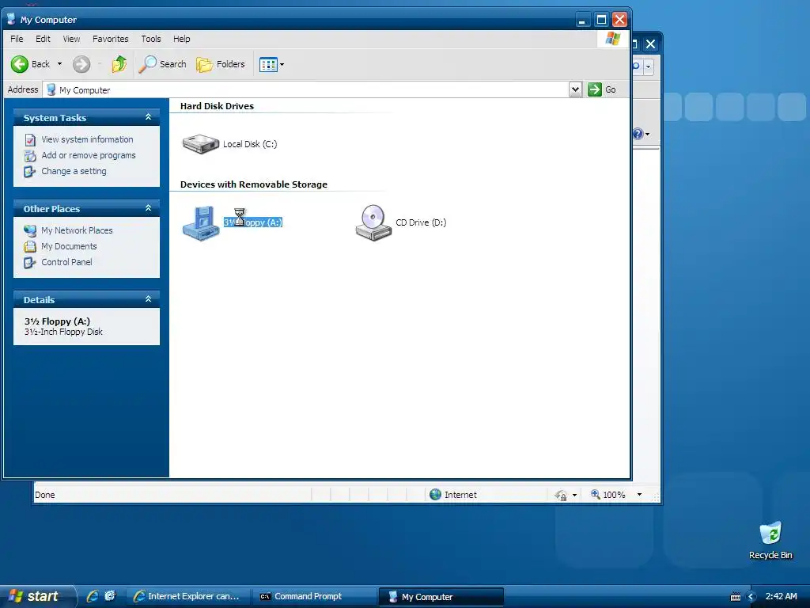The height and width of the screenshot is (608, 810).
Task: Click View system information link
Action: [87, 139]
